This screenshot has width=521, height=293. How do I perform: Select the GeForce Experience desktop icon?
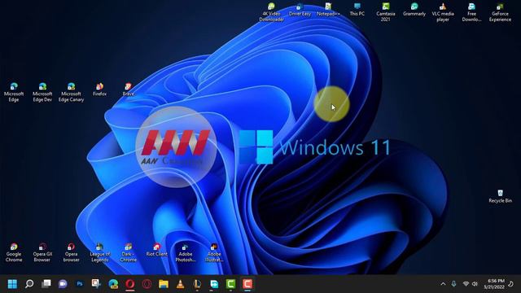coord(500,13)
